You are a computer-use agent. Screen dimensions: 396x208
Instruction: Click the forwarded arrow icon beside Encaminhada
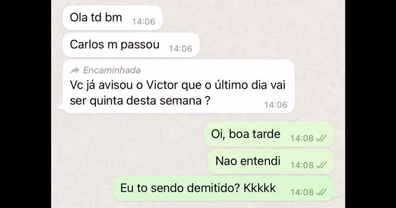pyautogui.click(x=75, y=70)
